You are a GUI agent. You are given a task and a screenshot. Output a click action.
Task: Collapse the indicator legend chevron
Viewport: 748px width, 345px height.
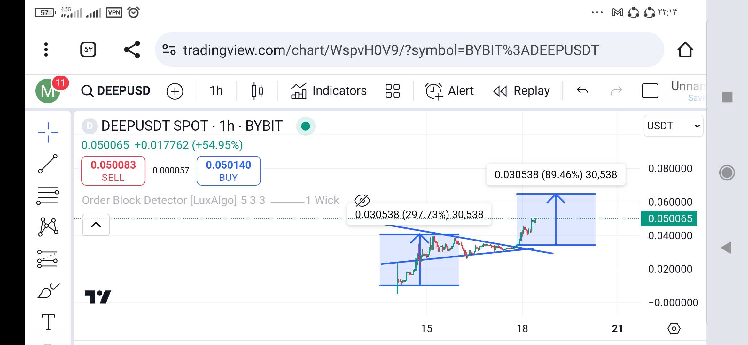[x=96, y=225]
